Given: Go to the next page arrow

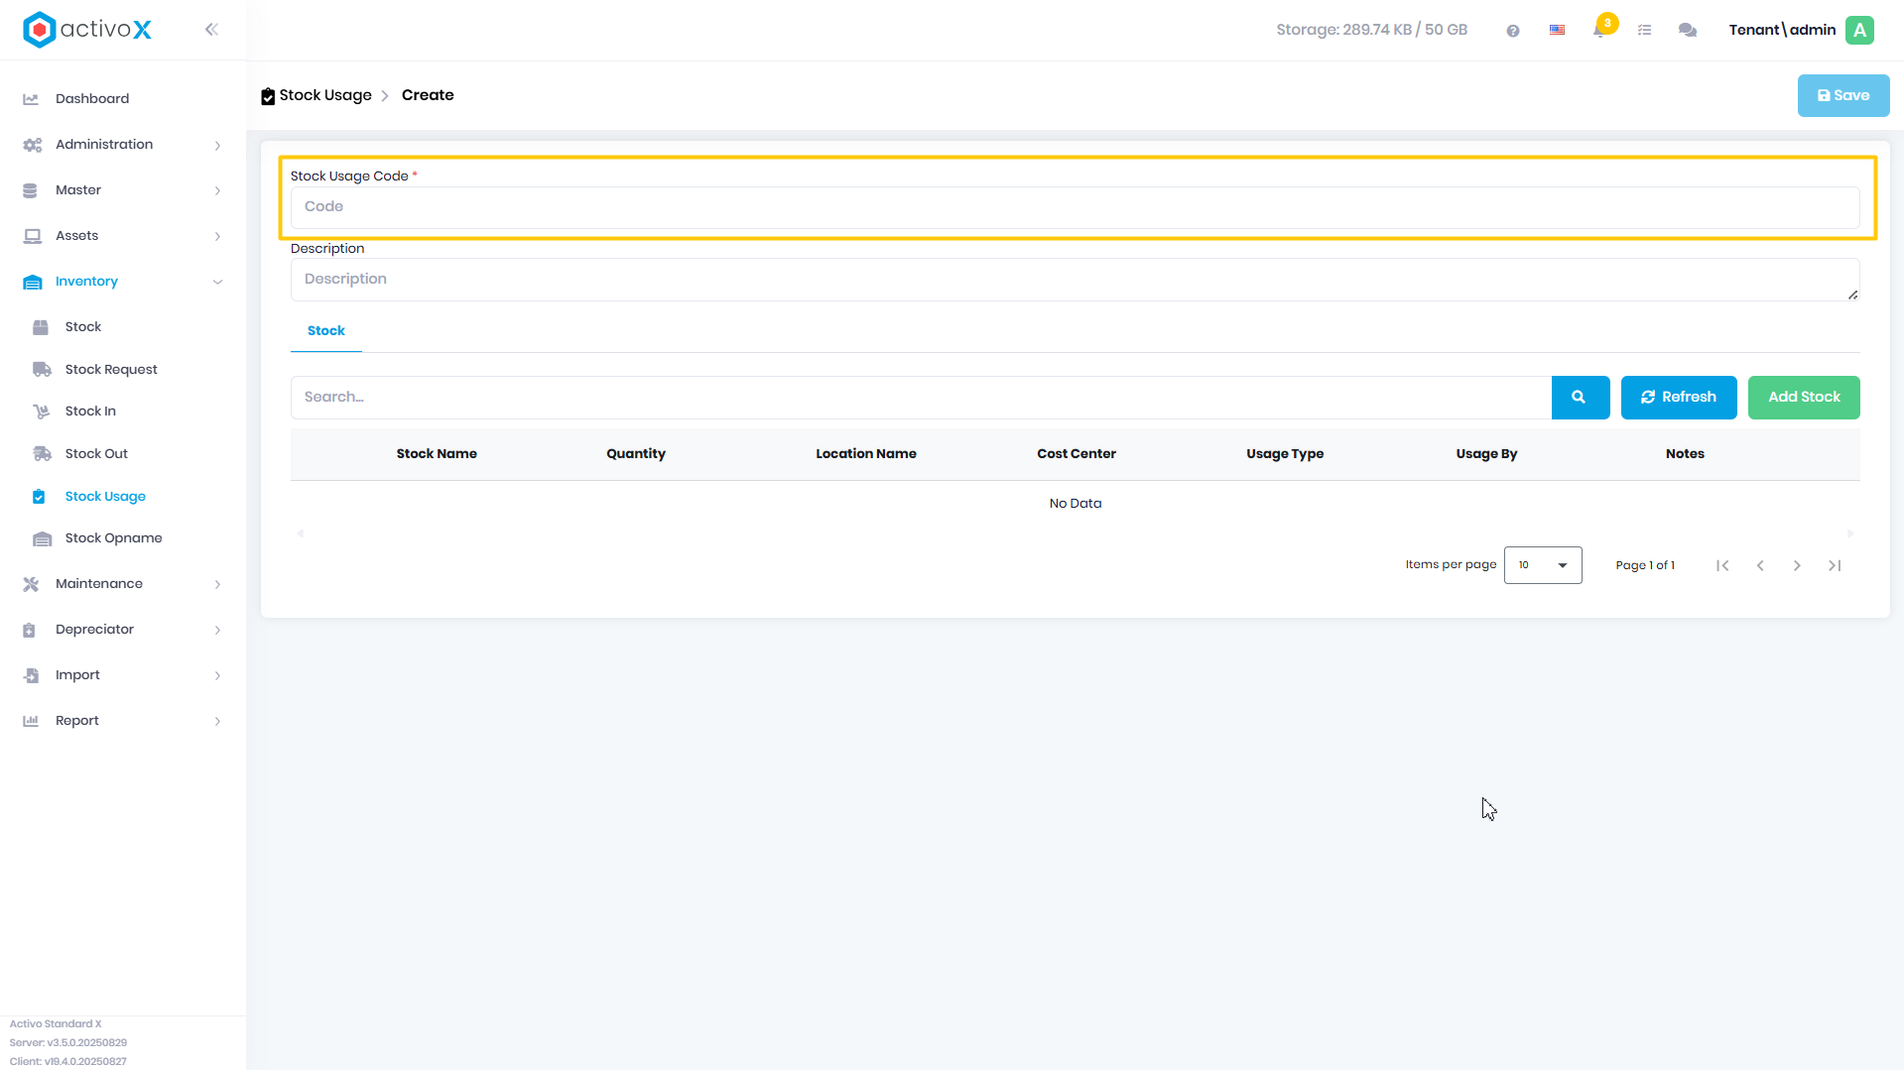Looking at the screenshot, I should [x=1797, y=566].
